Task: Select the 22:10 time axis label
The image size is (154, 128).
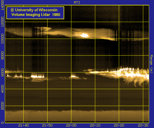Action: click(x=95, y=125)
